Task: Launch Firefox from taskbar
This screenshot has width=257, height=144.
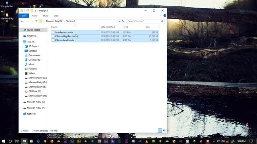Action: [x=52, y=141]
